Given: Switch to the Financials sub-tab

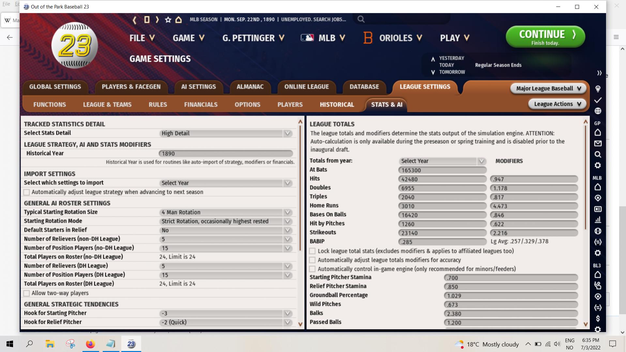Looking at the screenshot, I should (x=201, y=105).
